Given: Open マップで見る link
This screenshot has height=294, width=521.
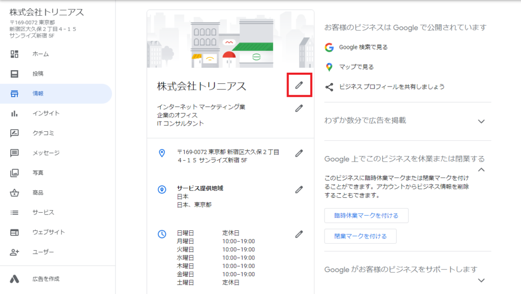Looking at the screenshot, I should [356, 67].
